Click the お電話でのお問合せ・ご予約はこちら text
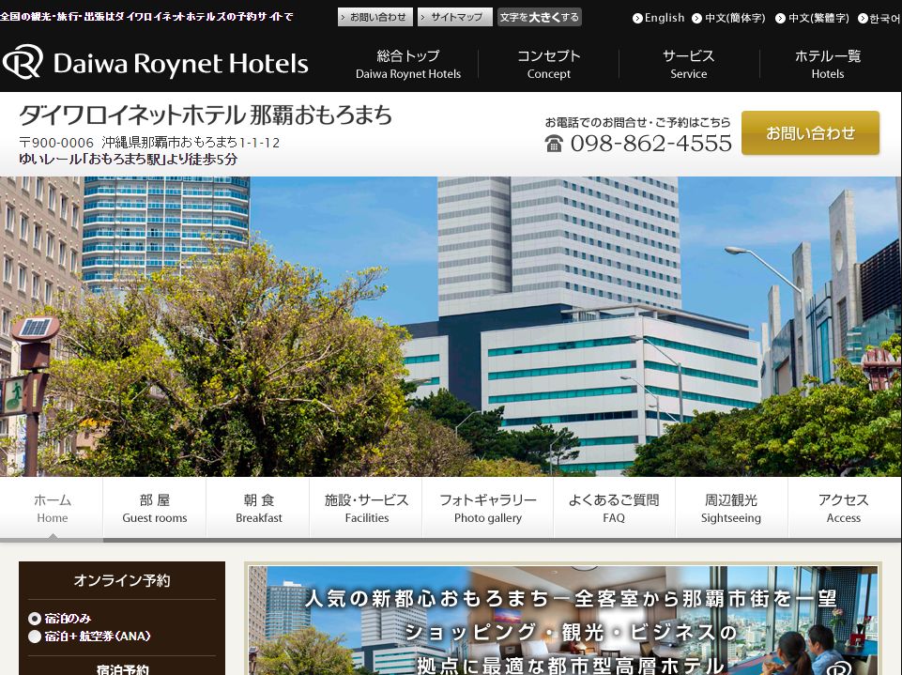902x675 pixels. pyautogui.click(x=638, y=122)
